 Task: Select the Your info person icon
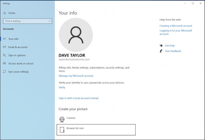[x=5, y=39]
